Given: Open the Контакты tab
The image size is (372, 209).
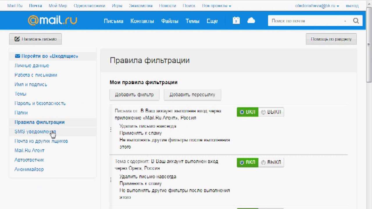Looking at the screenshot, I should click(142, 21).
